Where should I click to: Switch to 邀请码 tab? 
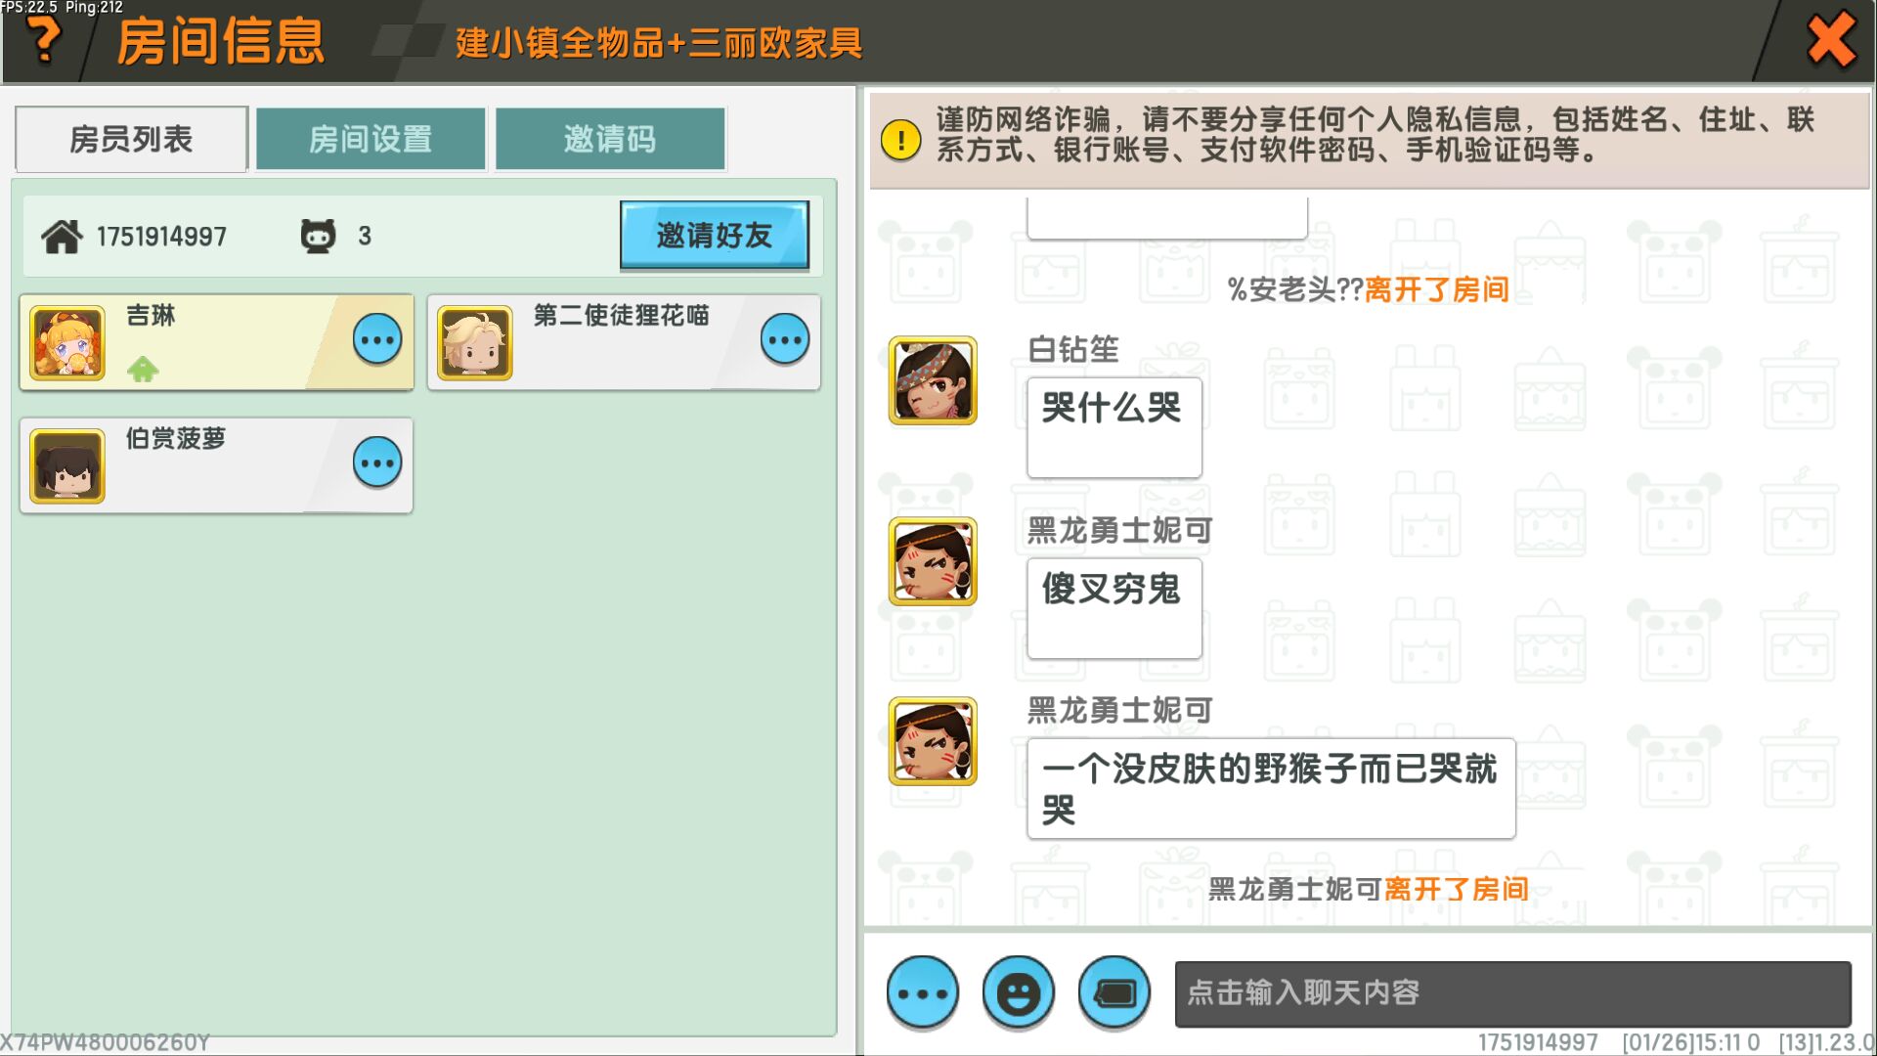[x=610, y=139]
